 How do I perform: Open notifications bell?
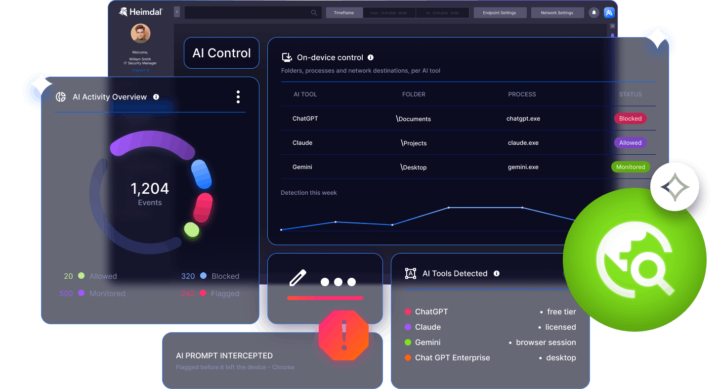point(594,13)
